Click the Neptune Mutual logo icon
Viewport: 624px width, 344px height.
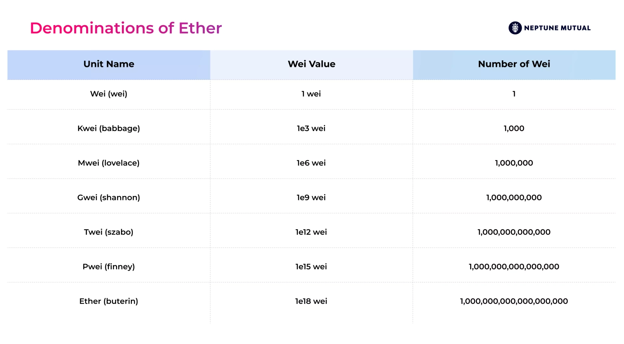(x=515, y=28)
